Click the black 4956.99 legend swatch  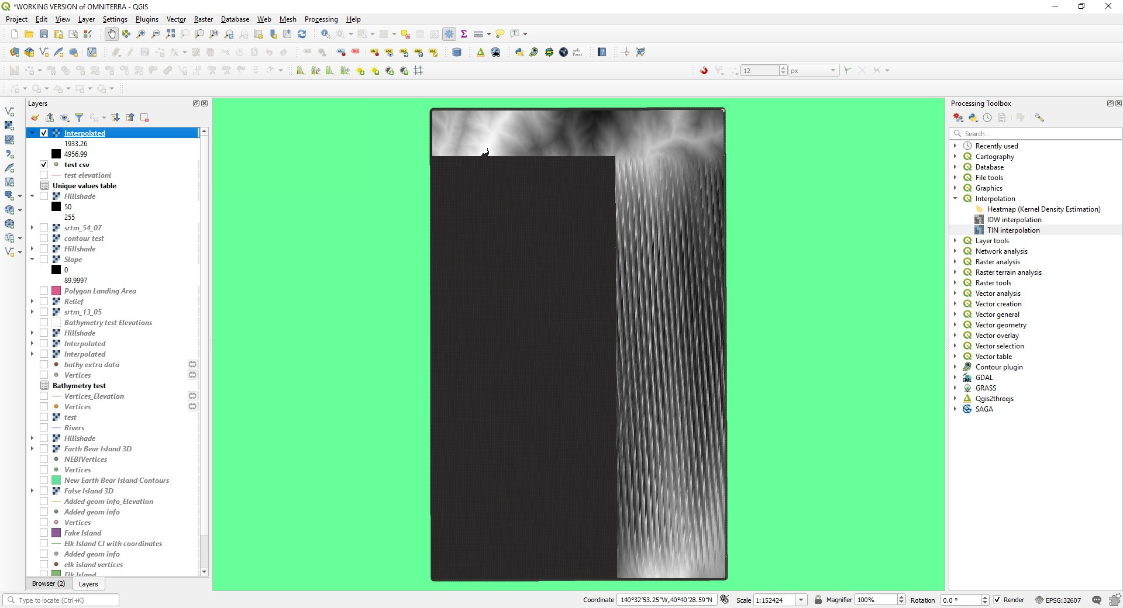click(56, 154)
